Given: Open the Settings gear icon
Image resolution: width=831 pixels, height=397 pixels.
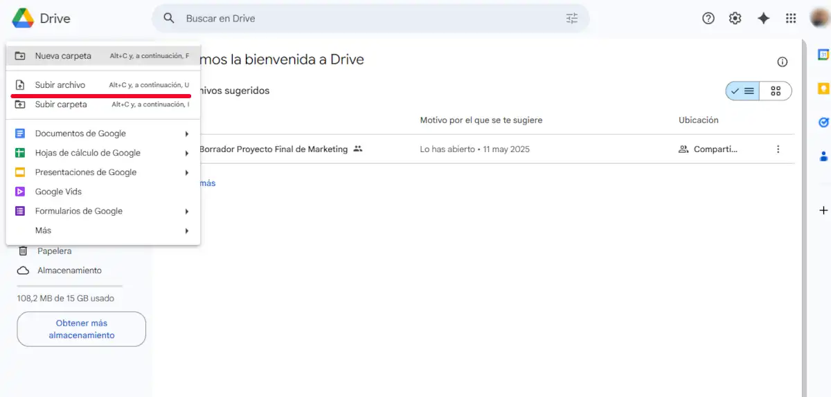Looking at the screenshot, I should pos(735,19).
